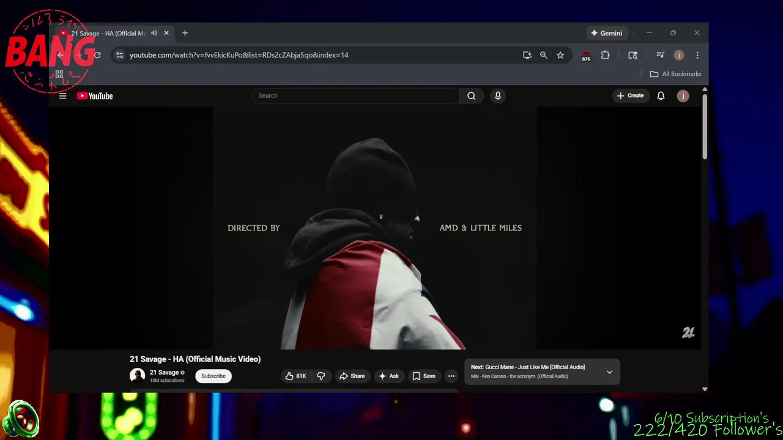Image resolution: width=783 pixels, height=440 pixels.
Task: Bookmark this page with the star
Action: point(560,55)
